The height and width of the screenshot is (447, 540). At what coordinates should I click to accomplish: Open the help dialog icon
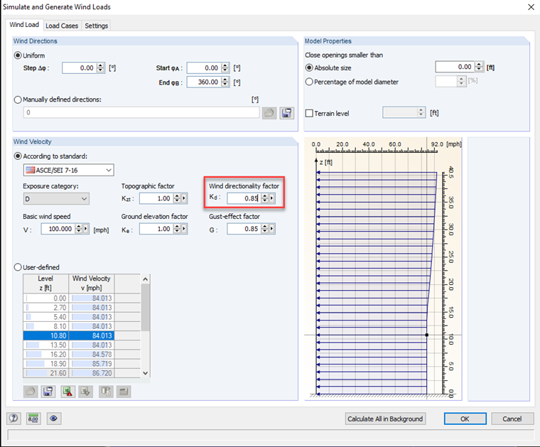click(x=13, y=419)
